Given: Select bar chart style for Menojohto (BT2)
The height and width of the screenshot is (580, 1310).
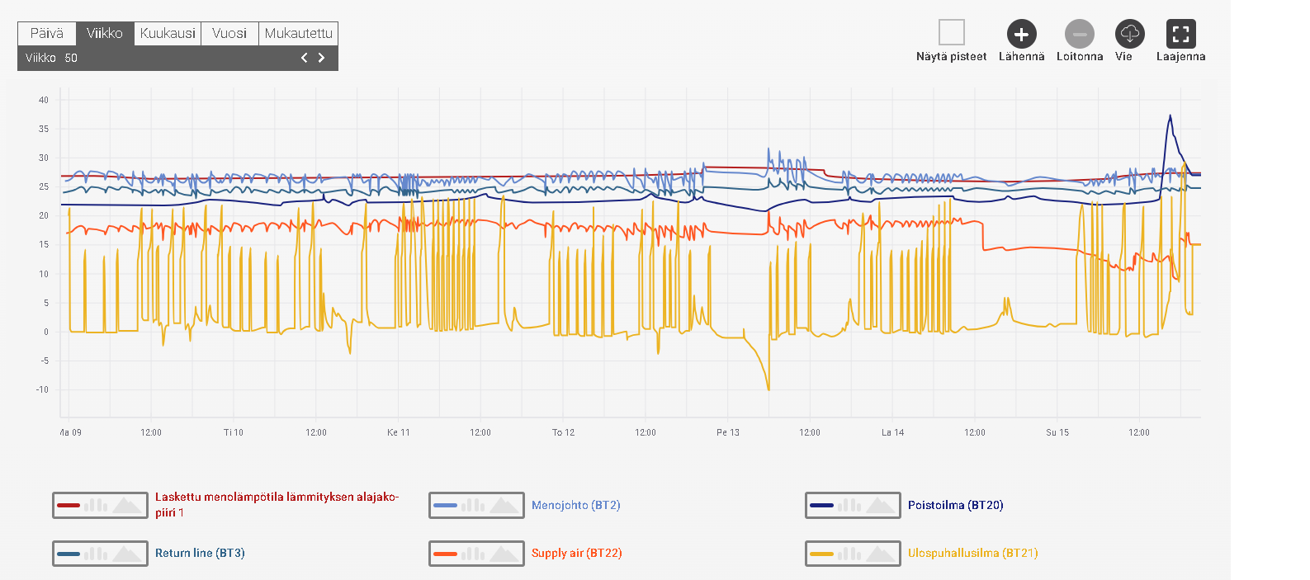Looking at the screenshot, I should coord(473,505).
